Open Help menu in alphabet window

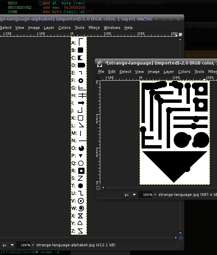(128, 28)
